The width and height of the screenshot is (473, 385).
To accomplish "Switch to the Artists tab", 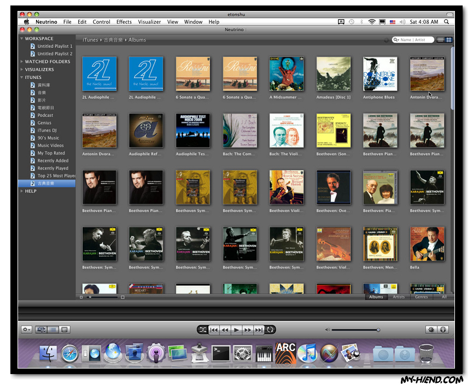I will point(399,297).
